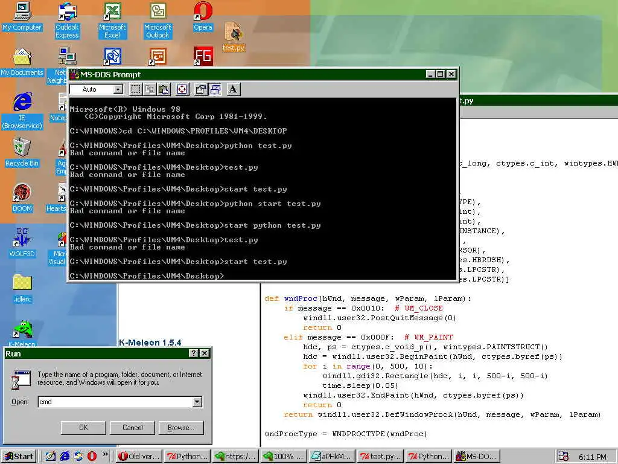Click 'def wndProc' line in the test.py editor
Image resolution: width=618 pixels, height=464 pixels.
pos(368,298)
